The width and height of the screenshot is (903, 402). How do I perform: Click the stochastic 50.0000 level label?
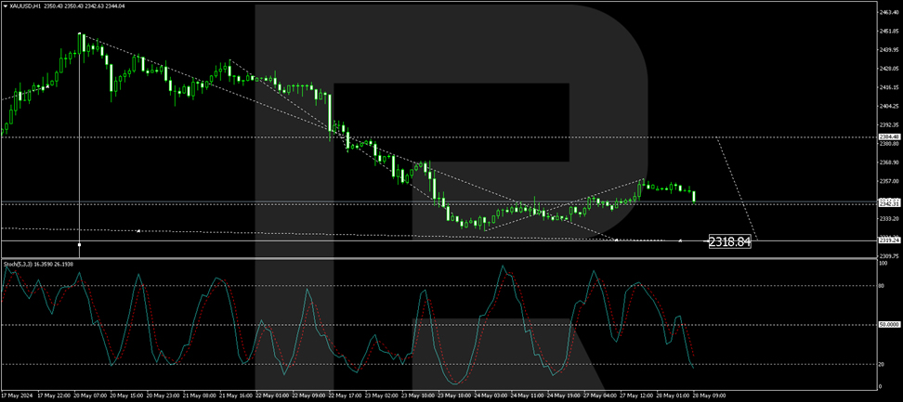[889, 325]
